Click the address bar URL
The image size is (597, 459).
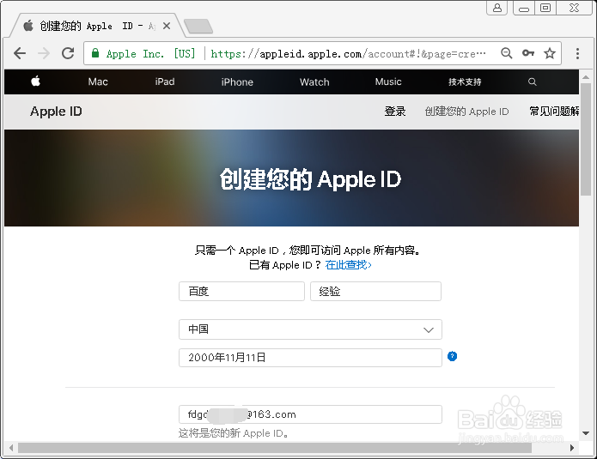click(349, 53)
